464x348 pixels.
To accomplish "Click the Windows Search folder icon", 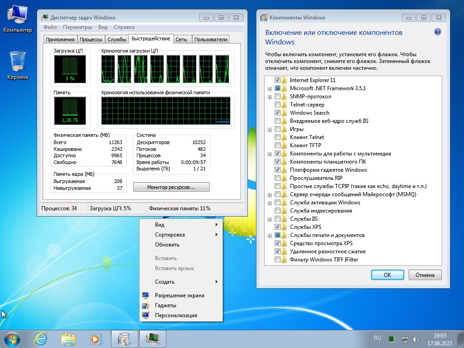I will pyautogui.click(x=285, y=113).
